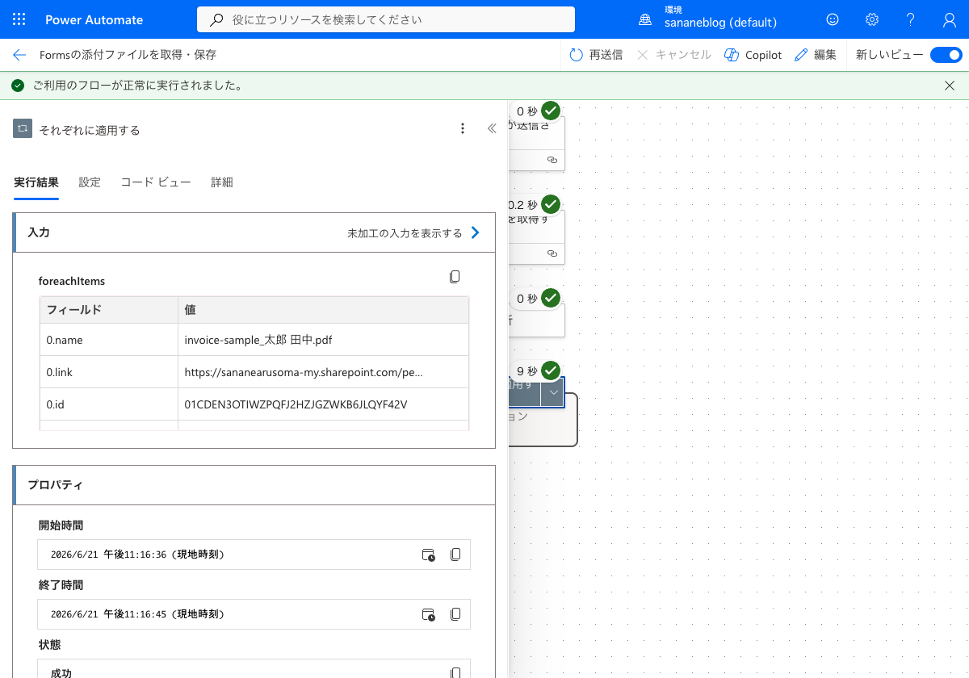This screenshot has width=969, height=678.
Task: Click the 終了時間 timestamp field
Action: tap(254, 614)
